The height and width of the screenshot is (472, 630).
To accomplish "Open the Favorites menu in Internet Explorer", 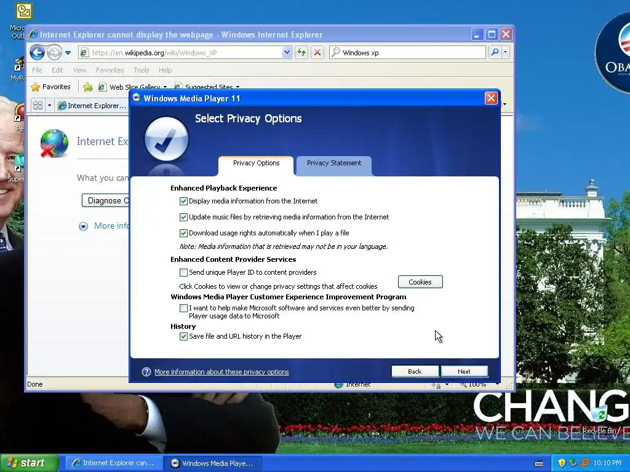I will [x=110, y=70].
